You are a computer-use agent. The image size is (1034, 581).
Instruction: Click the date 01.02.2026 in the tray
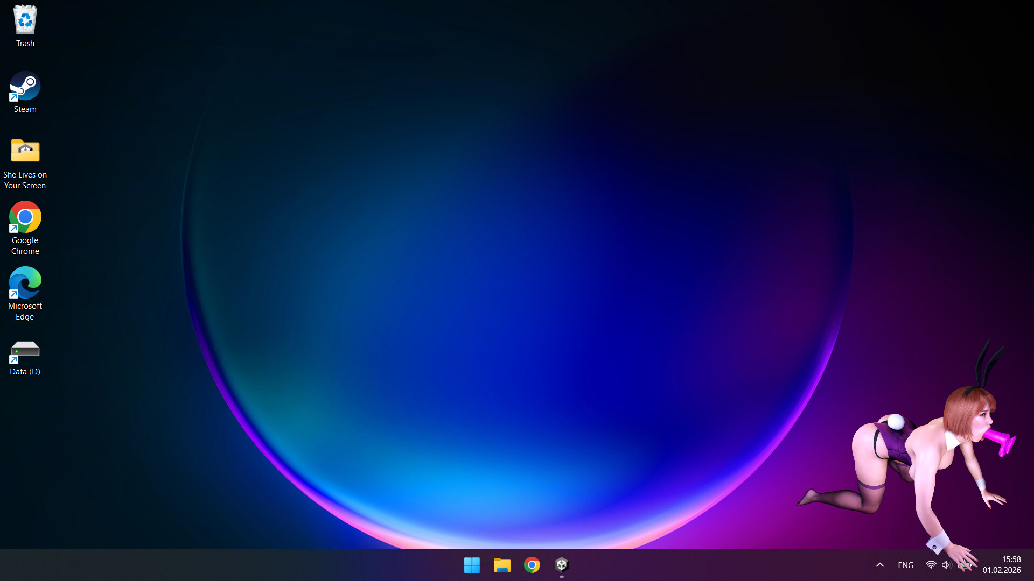click(x=1002, y=570)
